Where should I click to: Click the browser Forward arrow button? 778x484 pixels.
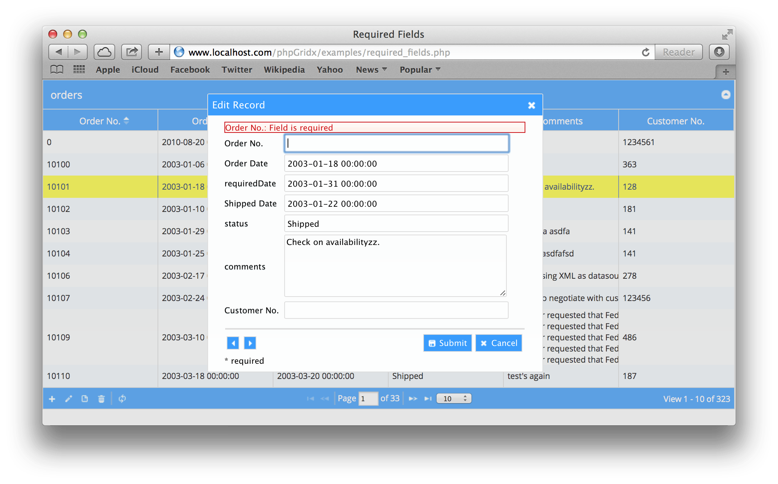click(78, 52)
